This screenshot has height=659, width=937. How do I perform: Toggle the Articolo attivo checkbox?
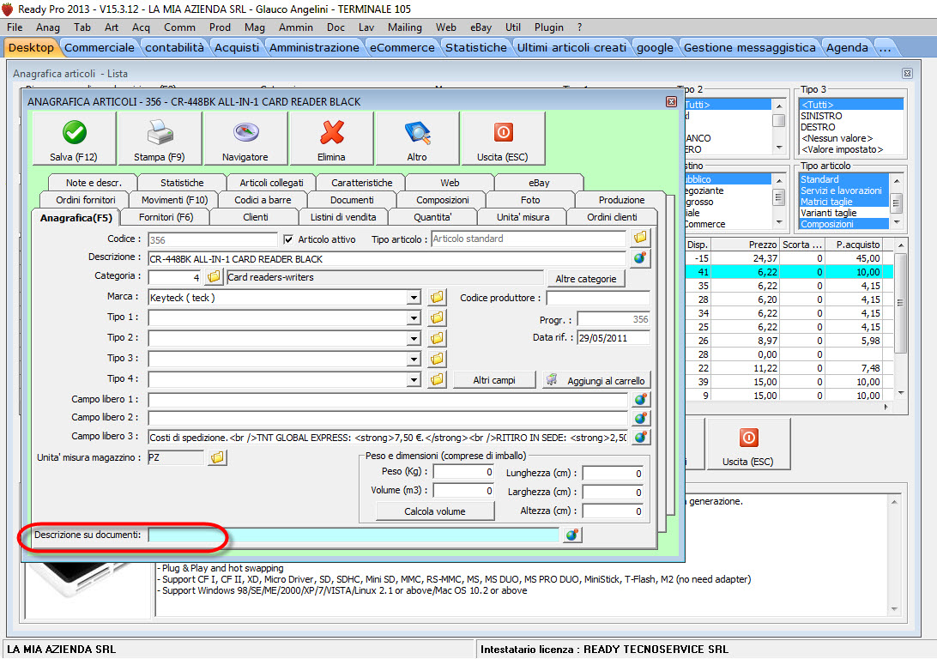tap(289, 239)
